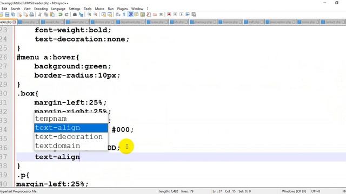Click the Zoom In toolbar icon
This screenshot has height=194, width=346.
[x=89, y=15]
